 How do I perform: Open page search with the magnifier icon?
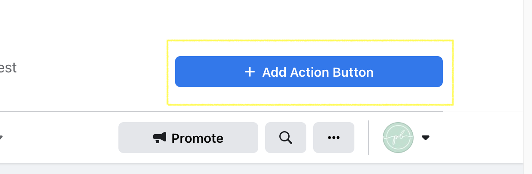tap(286, 138)
